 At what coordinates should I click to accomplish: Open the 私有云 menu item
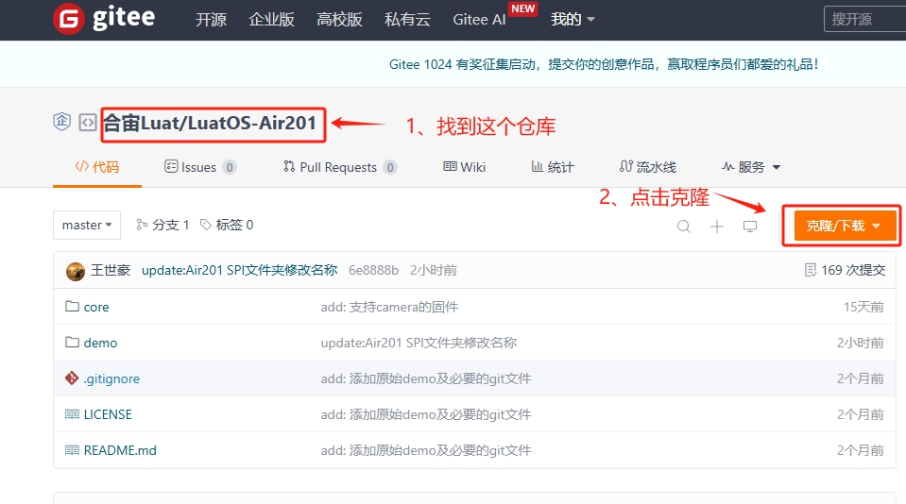click(x=408, y=20)
